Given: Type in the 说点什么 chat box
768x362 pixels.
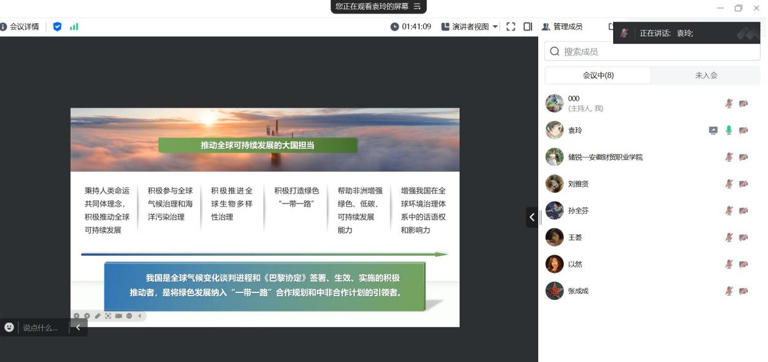Looking at the screenshot, I should click(41, 328).
